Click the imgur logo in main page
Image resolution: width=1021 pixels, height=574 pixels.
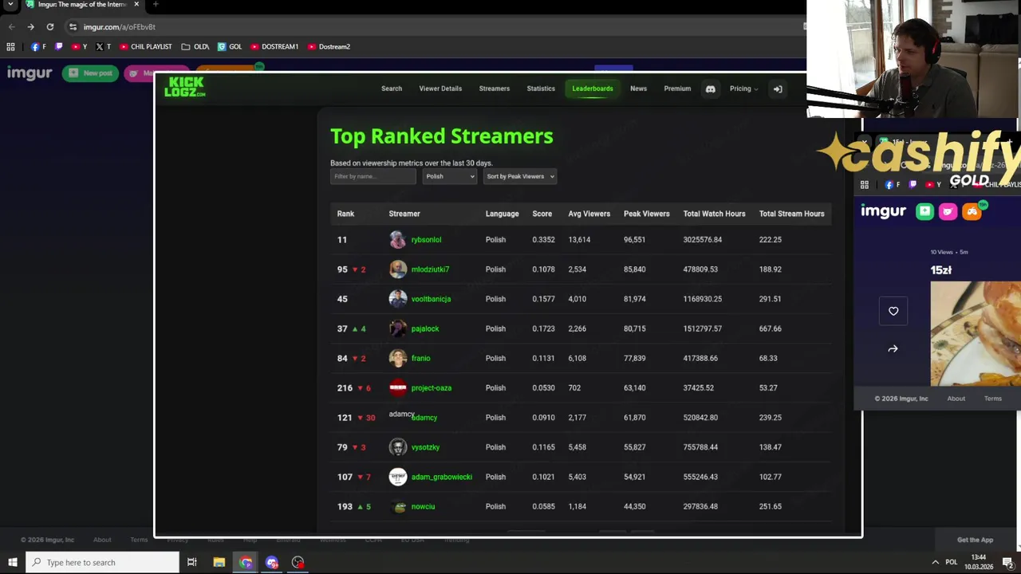click(30, 73)
